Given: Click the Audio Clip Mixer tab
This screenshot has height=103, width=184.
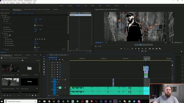Looking at the screenshot, I should (37, 9).
